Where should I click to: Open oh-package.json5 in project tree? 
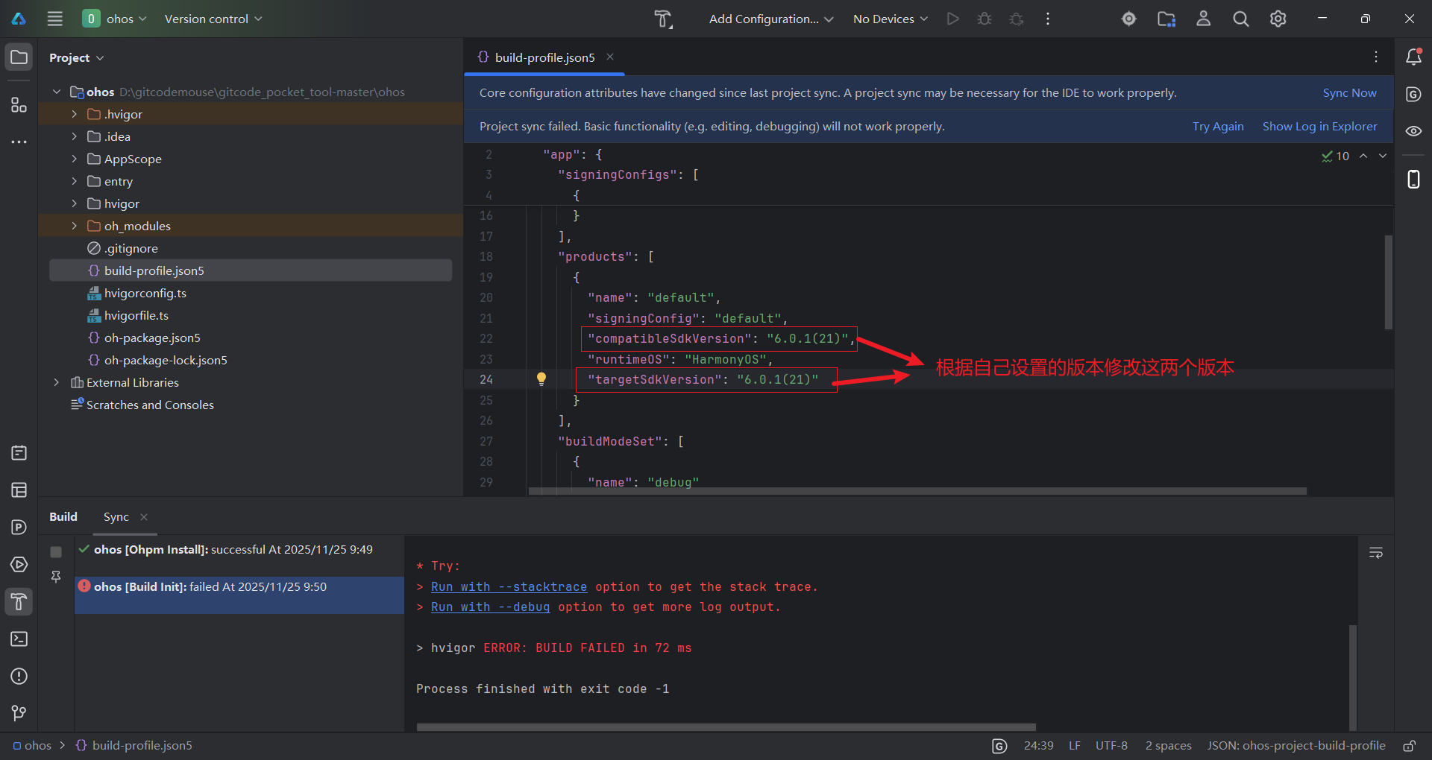coord(152,338)
